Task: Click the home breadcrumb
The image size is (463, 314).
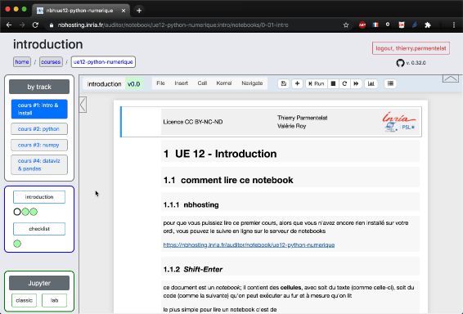Action: tap(22, 62)
